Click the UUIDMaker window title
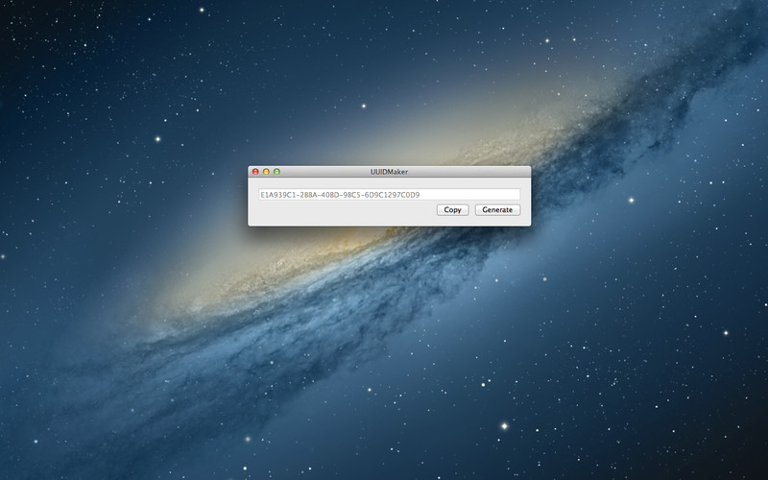This screenshot has width=768, height=480. [x=389, y=172]
